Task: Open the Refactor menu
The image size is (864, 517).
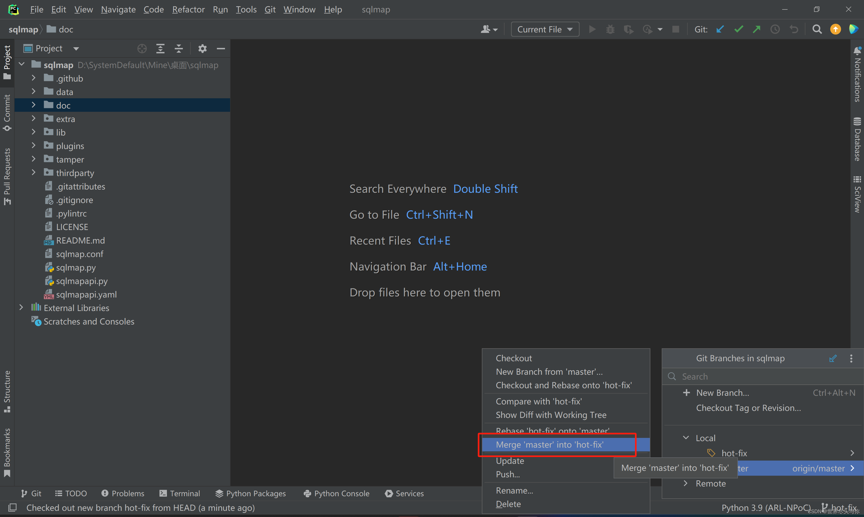Action: 188,9
